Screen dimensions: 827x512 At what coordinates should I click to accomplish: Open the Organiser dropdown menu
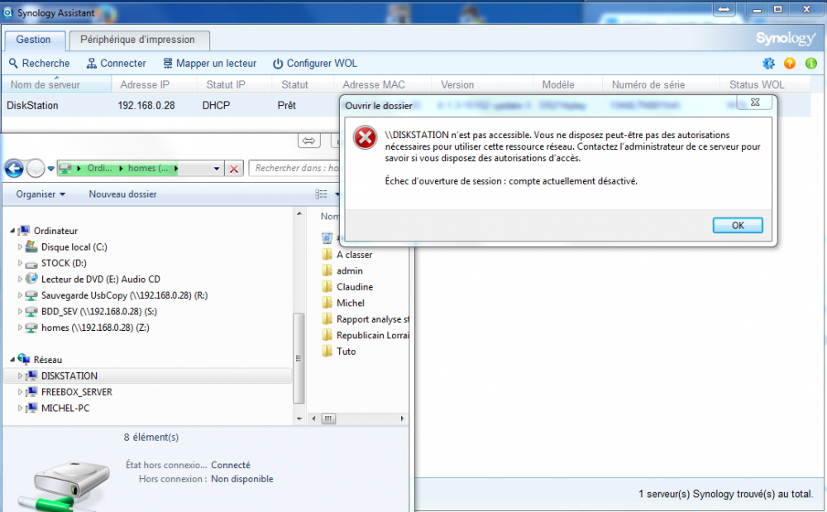41,194
